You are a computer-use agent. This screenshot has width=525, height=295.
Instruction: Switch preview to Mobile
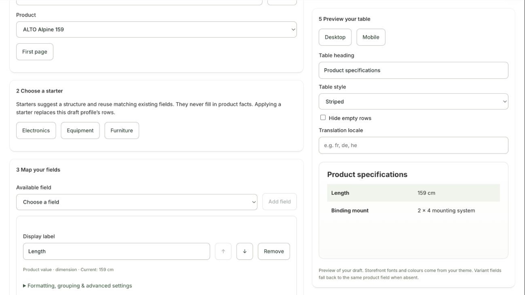pyautogui.click(x=371, y=37)
